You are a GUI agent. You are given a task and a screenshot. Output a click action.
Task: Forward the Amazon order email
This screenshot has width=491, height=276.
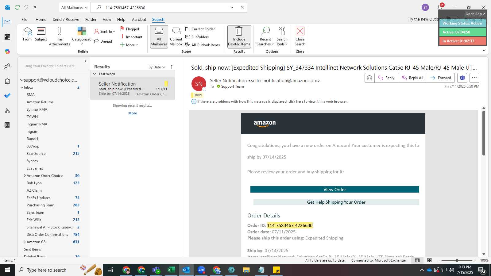tap(441, 78)
